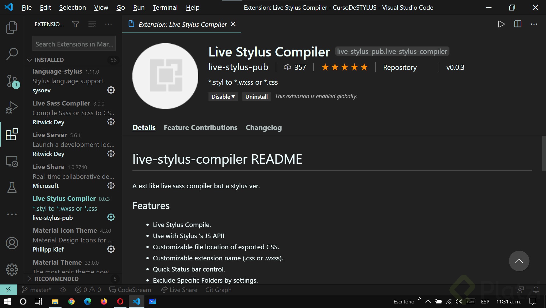
Task: Launch Firefox from the taskbar
Action: [104, 301]
